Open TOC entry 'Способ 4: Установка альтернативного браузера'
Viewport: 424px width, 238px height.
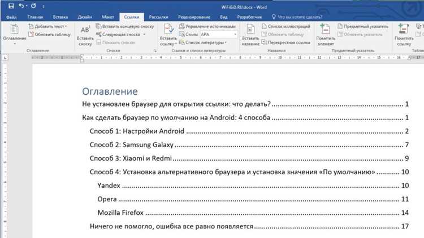tap(249, 172)
